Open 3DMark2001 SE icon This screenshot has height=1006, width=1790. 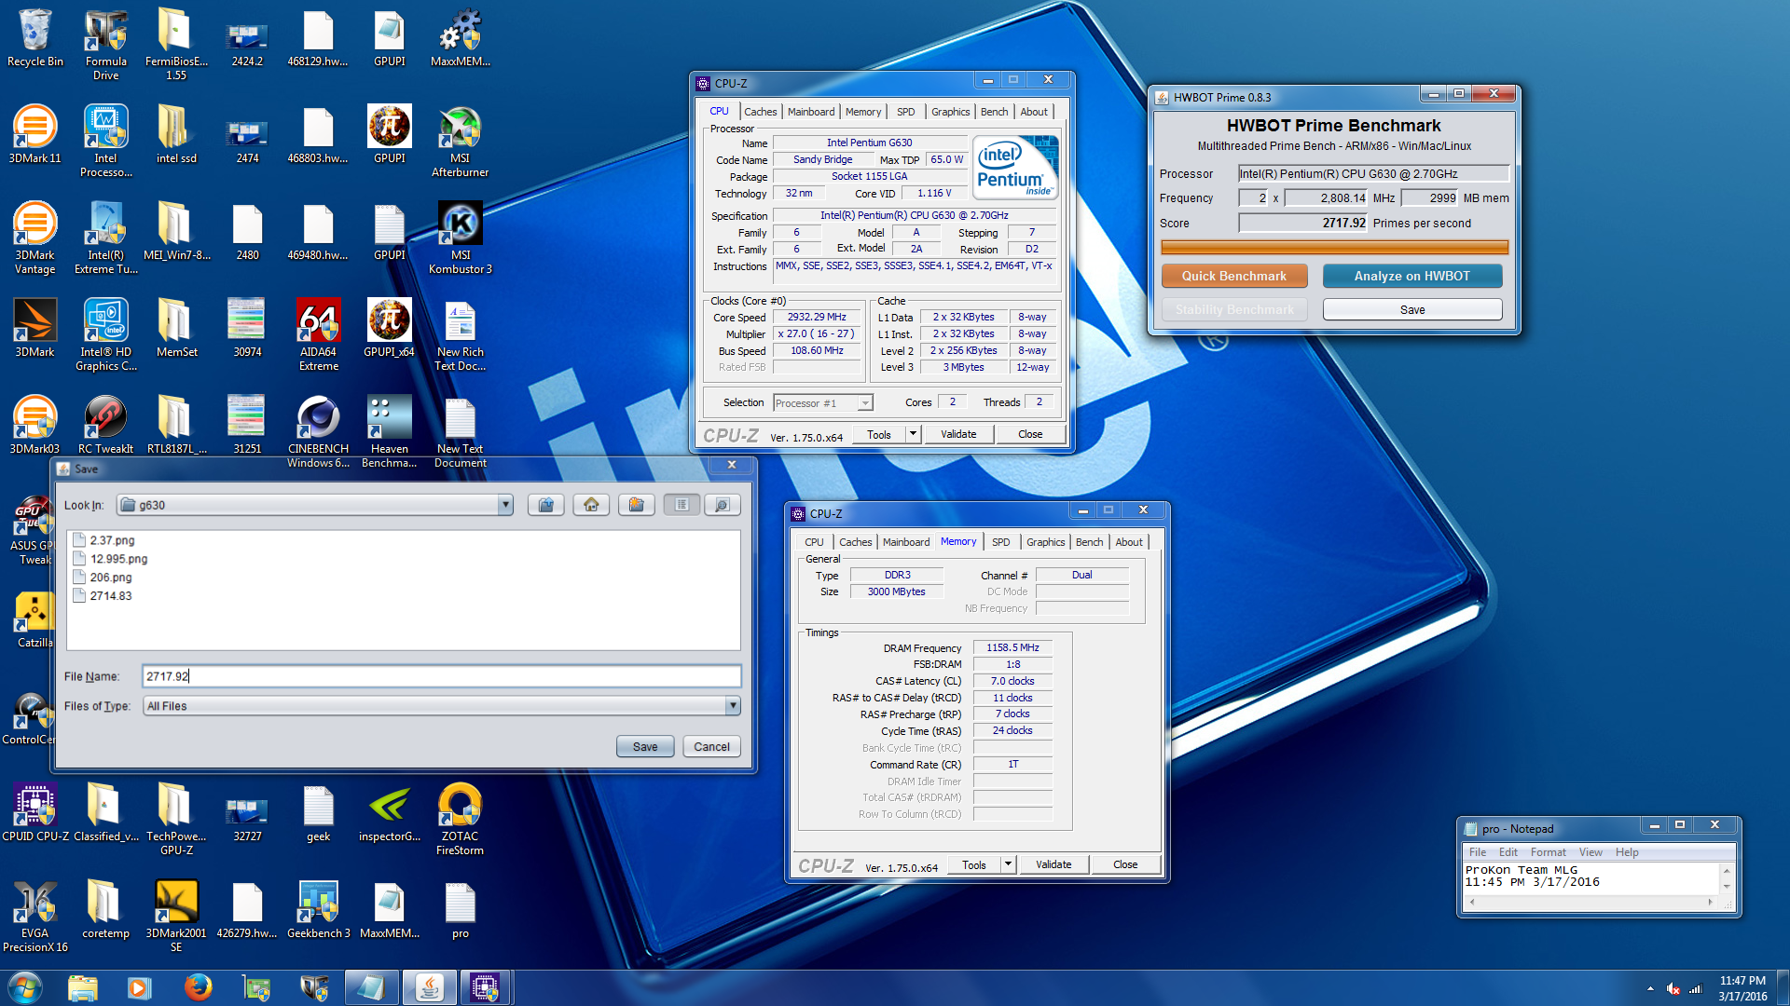[177, 917]
